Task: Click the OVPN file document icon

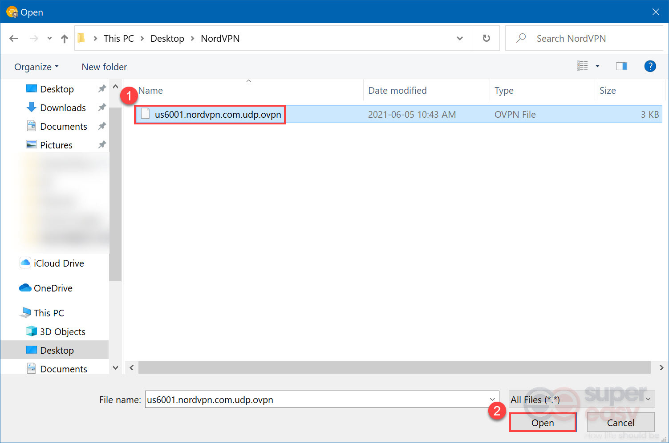Action: 145,114
